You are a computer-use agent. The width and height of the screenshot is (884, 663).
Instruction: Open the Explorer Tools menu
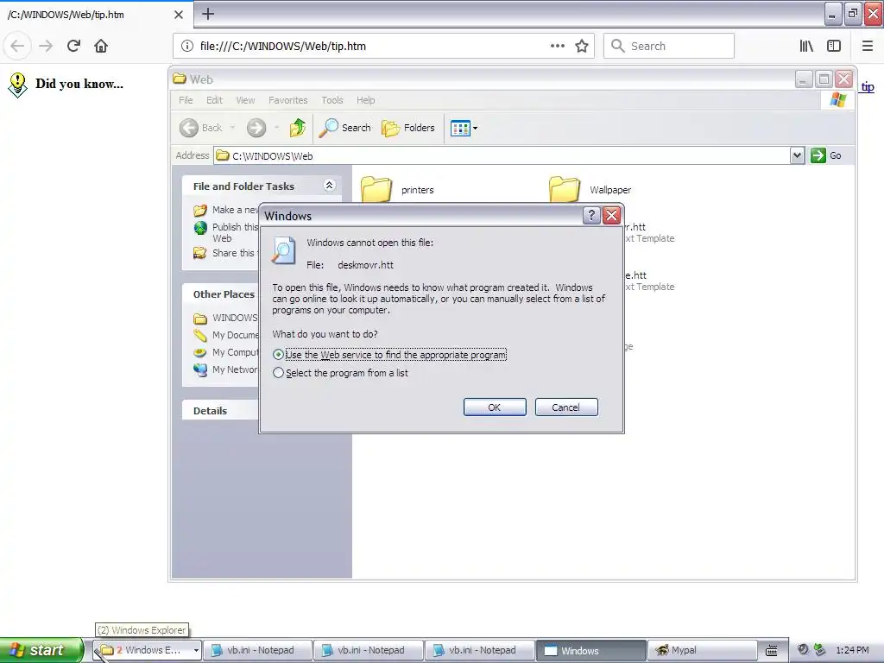332,100
